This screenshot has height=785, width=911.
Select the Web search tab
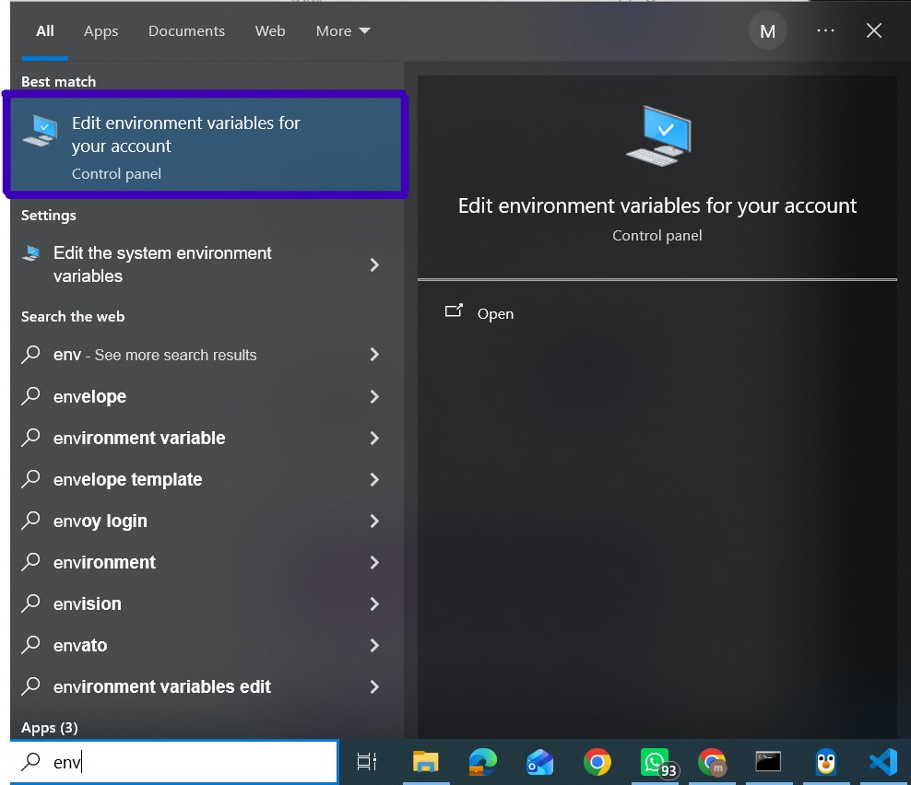270,30
